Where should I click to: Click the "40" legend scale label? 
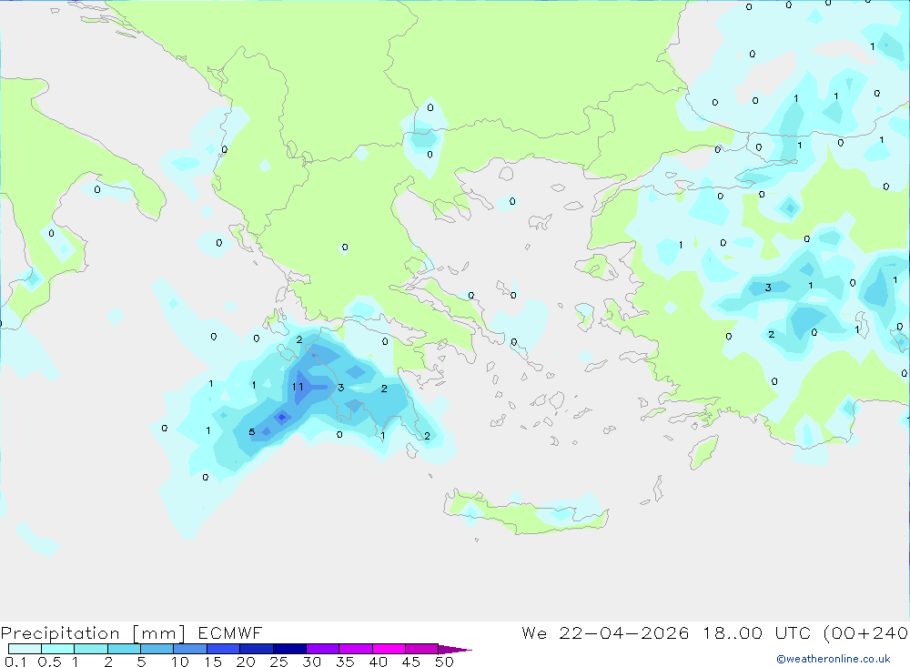pos(378,662)
